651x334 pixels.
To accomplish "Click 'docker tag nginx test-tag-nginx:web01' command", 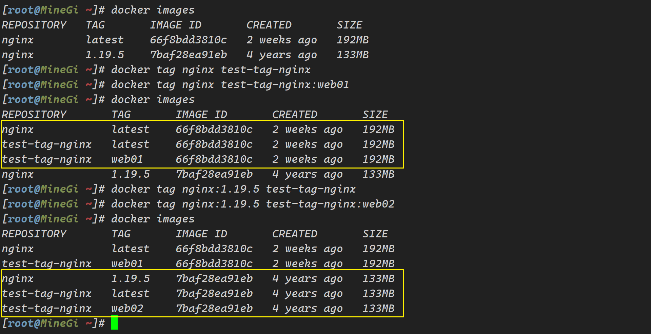I will (230, 85).
